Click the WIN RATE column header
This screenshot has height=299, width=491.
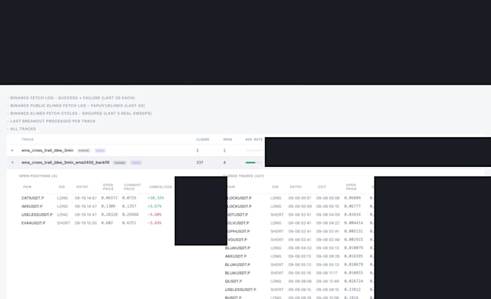[x=254, y=139]
